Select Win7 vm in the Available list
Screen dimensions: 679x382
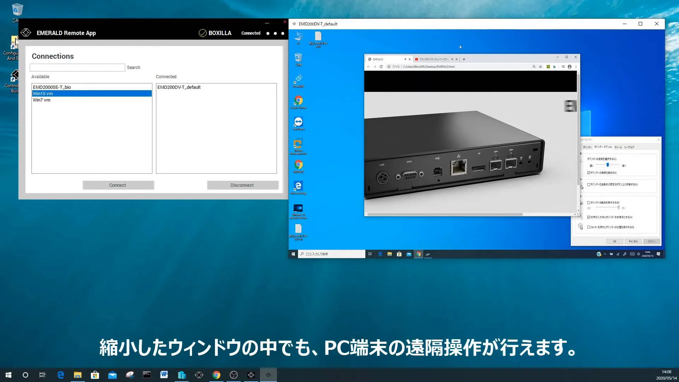click(92, 100)
